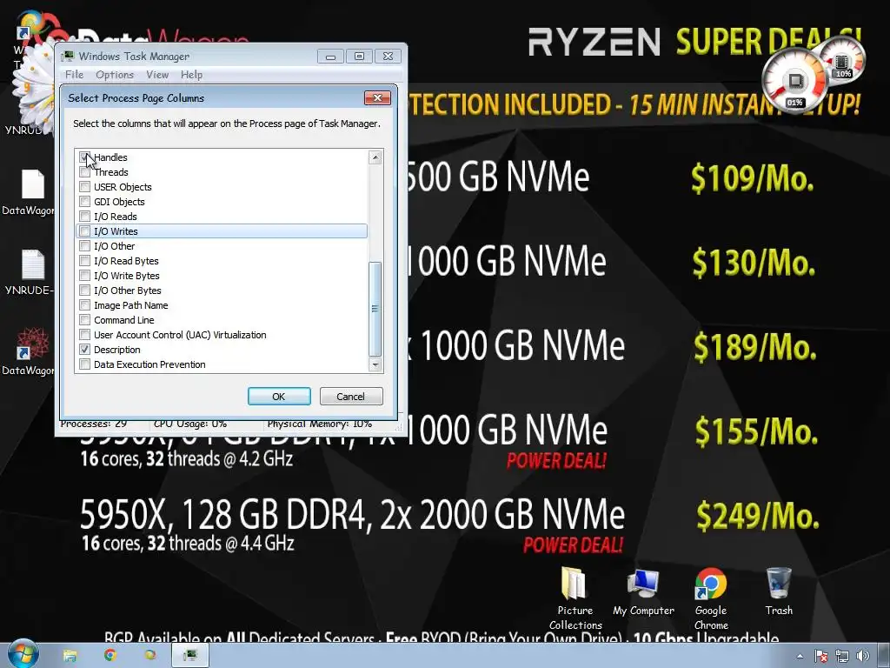Click the Show Desktop strip beside the tray
Viewport: 890px width, 668px height.
[x=884, y=656]
